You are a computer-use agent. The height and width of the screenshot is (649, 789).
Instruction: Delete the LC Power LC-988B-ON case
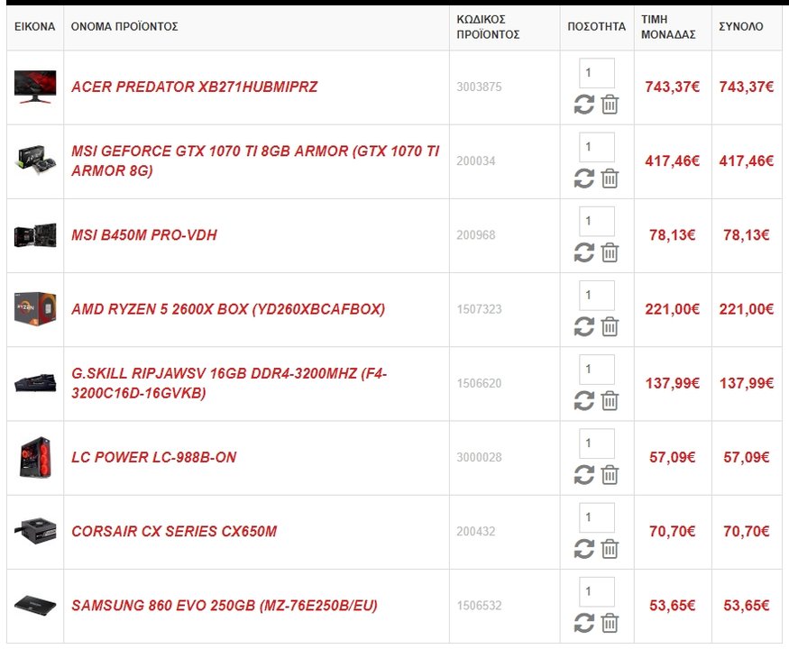[610, 475]
